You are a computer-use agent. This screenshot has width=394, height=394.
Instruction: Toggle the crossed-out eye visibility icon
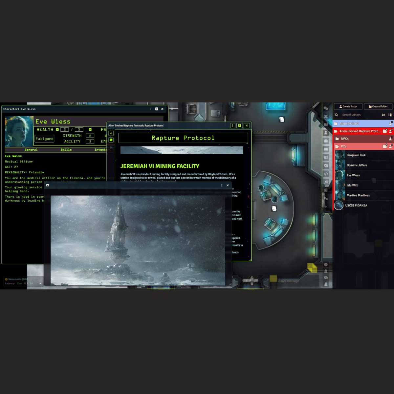[326, 278]
